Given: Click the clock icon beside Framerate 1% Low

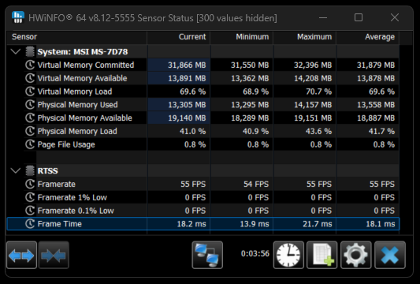Looking at the screenshot, I should [x=30, y=197].
